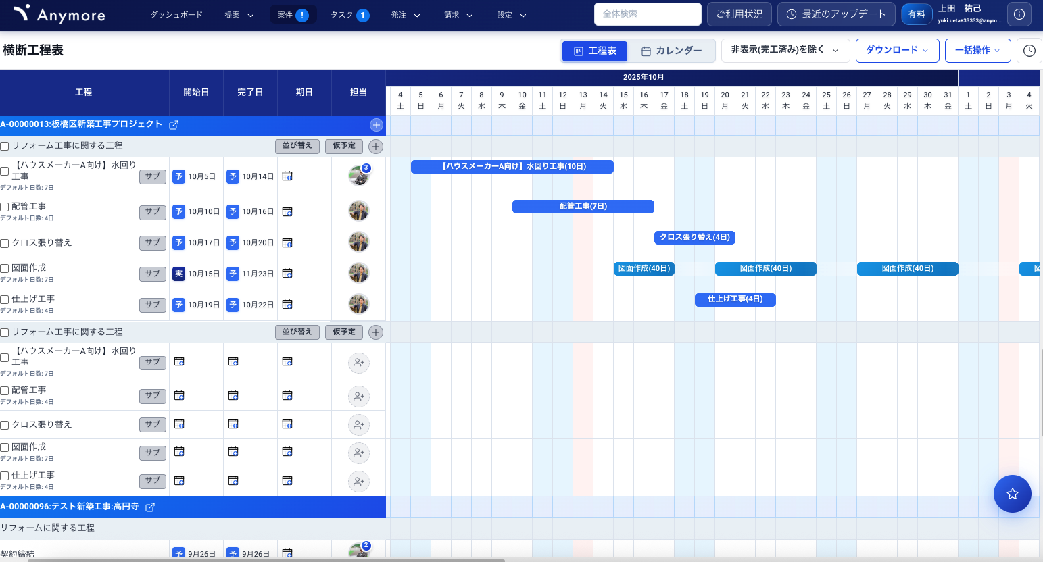Click plus icon on 板橋区新築工事プロジェクト row
This screenshot has width=1043, height=562.
[x=377, y=125]
